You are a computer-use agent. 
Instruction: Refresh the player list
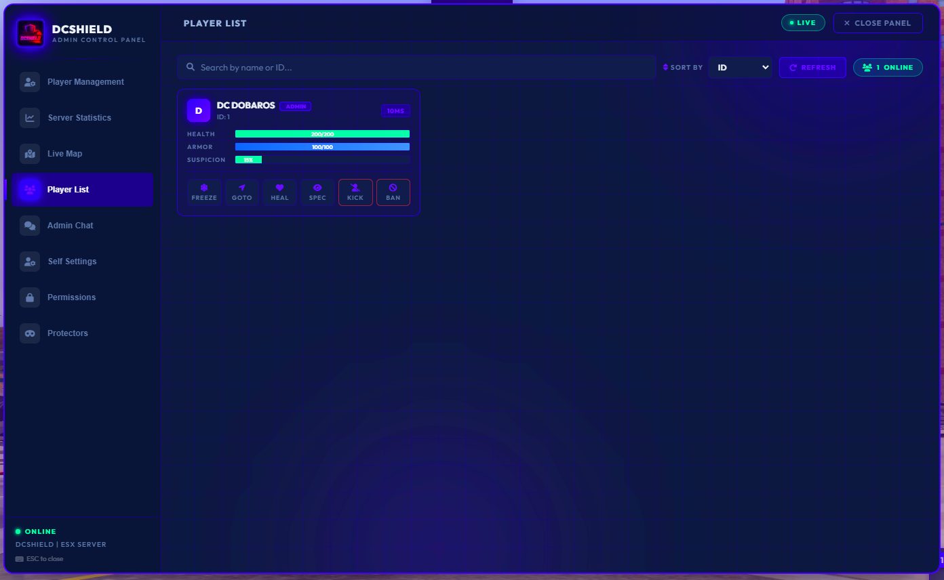click(x=812, y=67)
